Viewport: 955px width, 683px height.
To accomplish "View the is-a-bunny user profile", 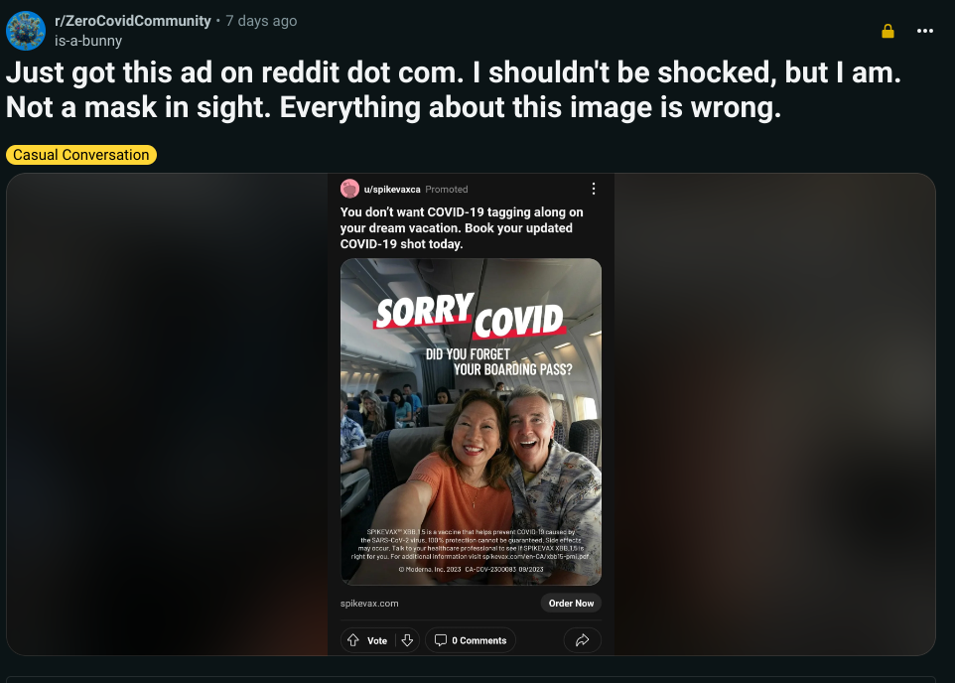I will tap(88, 41).
